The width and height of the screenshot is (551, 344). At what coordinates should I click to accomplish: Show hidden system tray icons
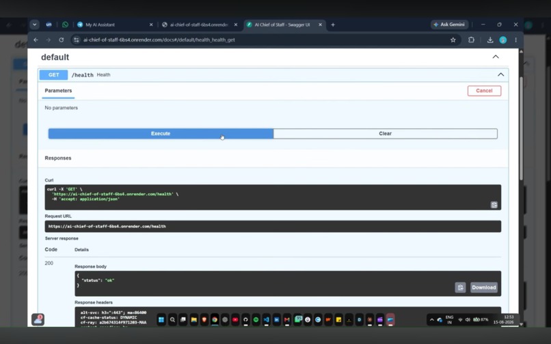pyautogui.click(x=432, y=320)
